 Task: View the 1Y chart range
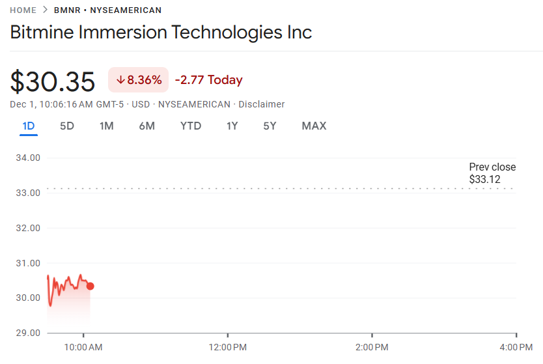[x=232, y=126]
